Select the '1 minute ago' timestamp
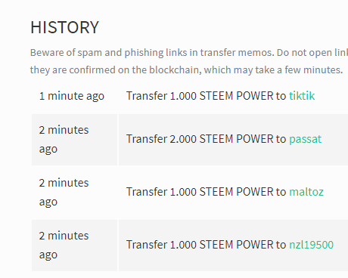This screenshot has height=278, width=348. (72, 96)
